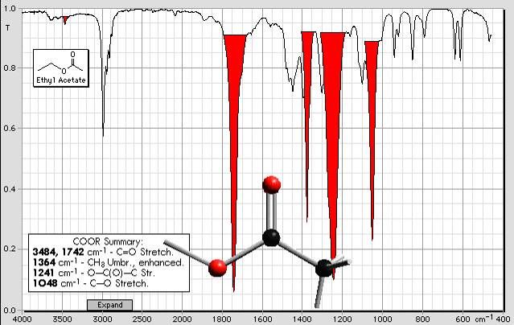
Task: Click the red ester oxygen atom on the left of the model
Action: [218, 268]
